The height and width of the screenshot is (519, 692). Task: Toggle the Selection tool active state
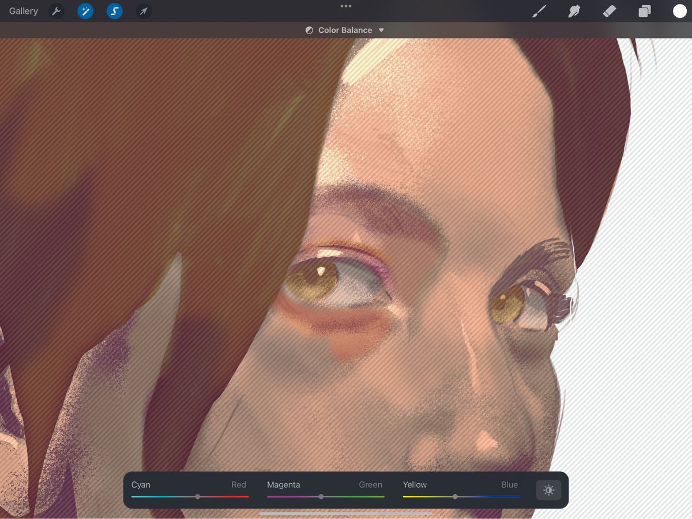click(114, 11)
